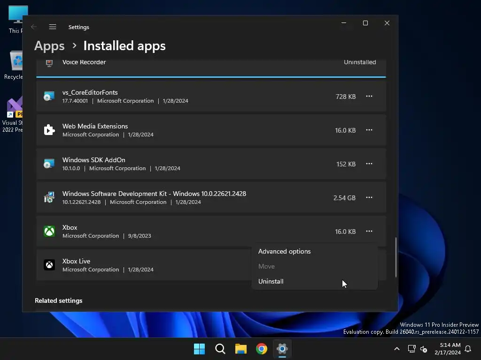Click the Voice Recorder app name

click(84, 62)
